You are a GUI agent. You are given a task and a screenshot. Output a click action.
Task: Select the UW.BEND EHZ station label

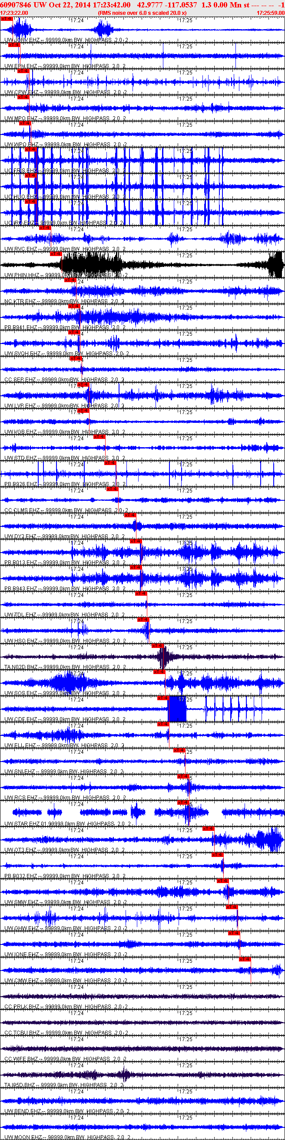[x=23, y=1111]
